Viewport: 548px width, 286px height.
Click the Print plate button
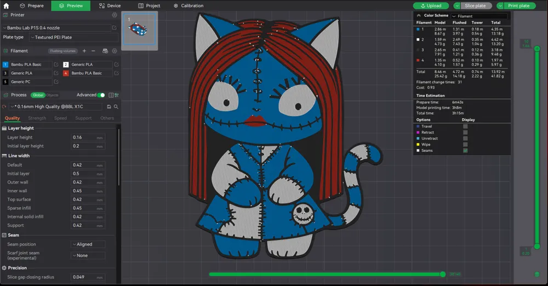(520, 5)
